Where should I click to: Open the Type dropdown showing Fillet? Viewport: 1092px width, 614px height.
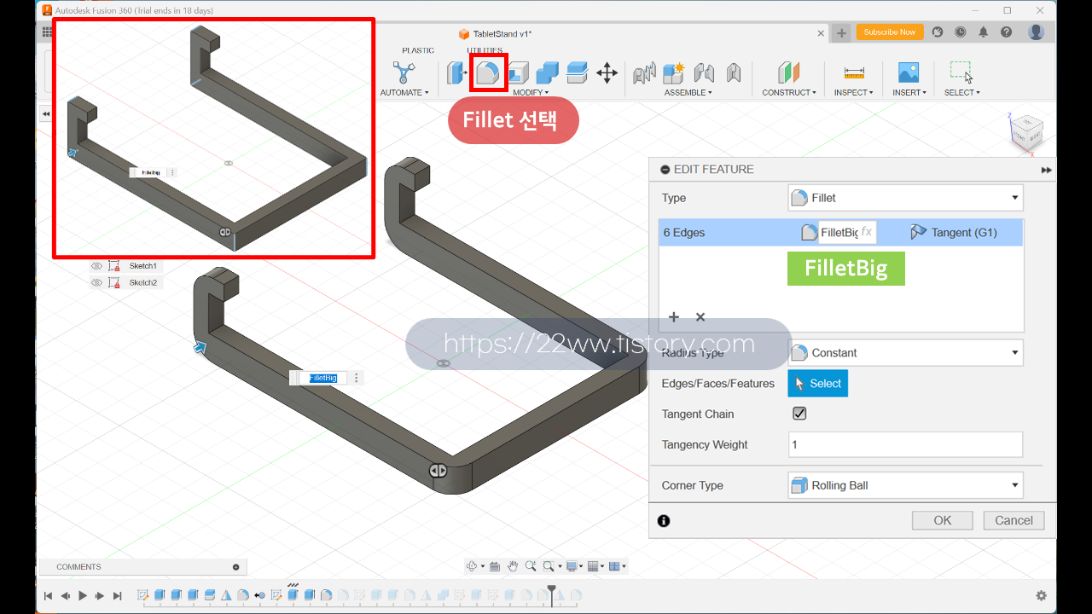pos(905,198)
